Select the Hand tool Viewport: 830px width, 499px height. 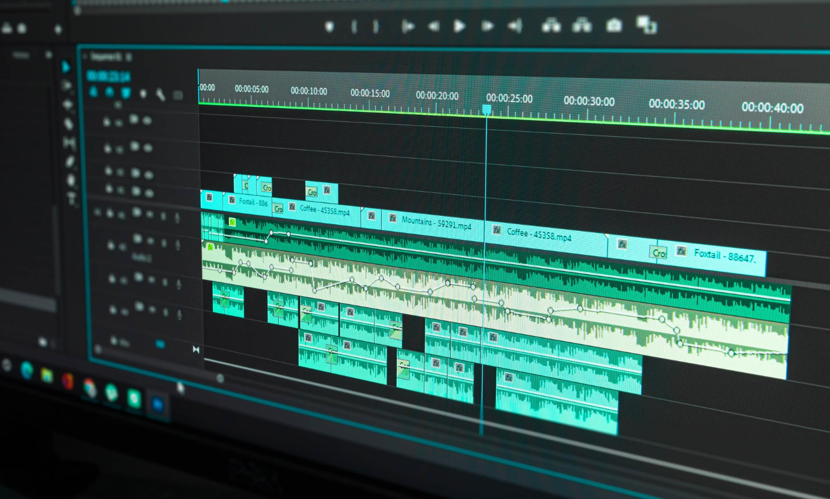click(x=71, y=180)
